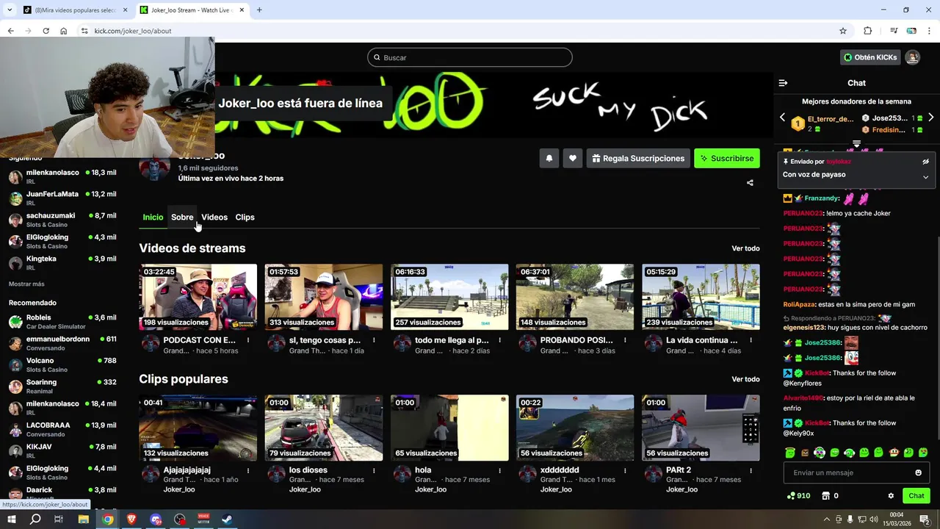Viewport: 940px width, 529px height.
Task: Go to browser home page icon
Action: click(64, 31)
